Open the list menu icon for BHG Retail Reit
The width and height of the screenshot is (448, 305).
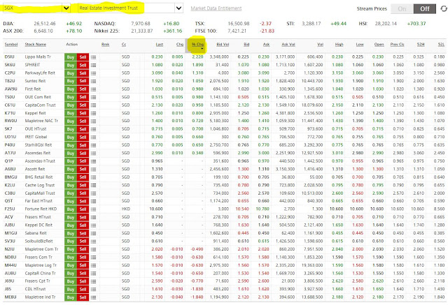coord(93,177)
